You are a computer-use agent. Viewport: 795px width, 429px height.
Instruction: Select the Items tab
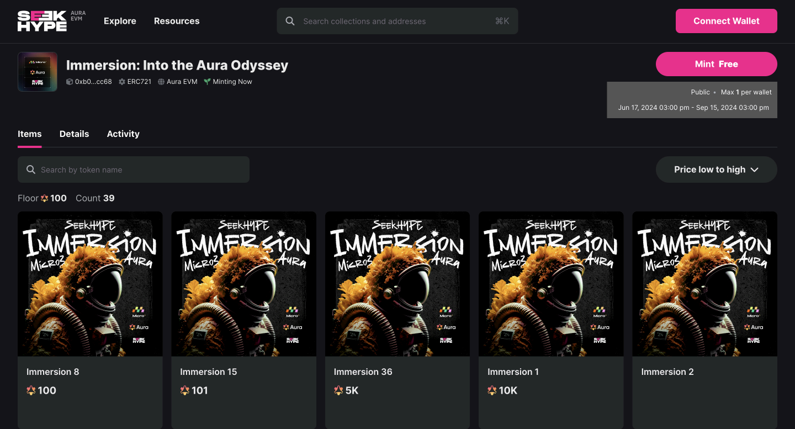[30, 134]
